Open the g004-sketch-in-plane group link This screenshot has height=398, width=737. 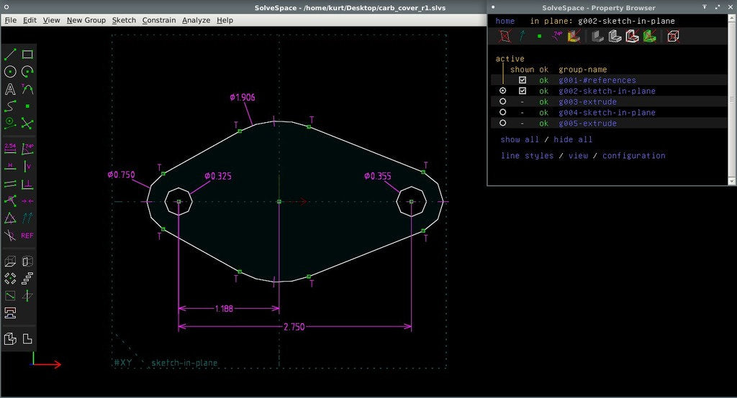coord(607,113)
